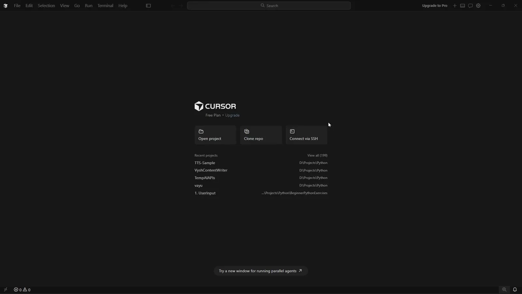Click the View all (199) link
The image size is (522, 294).
tap(317, 155)
